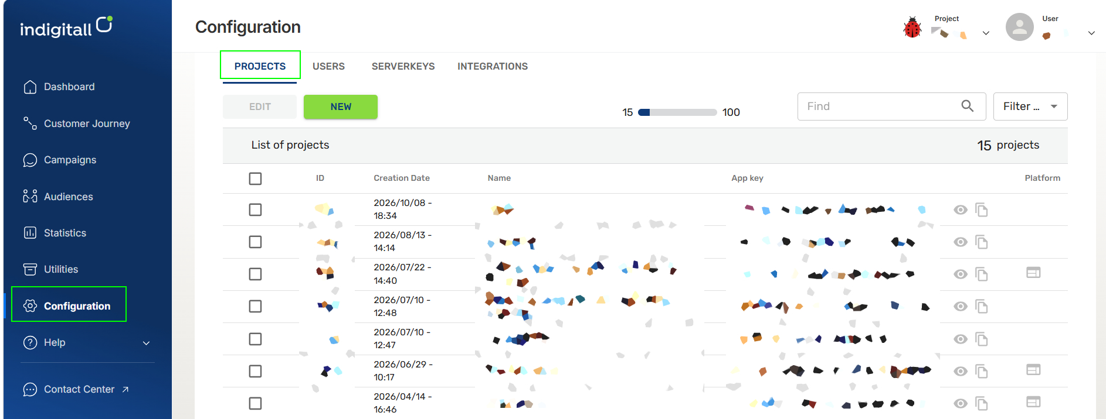The height and width of the screenshot is (419, 1106).
Task: Click the user avatar icon
Action: [x=1019, y=27]
